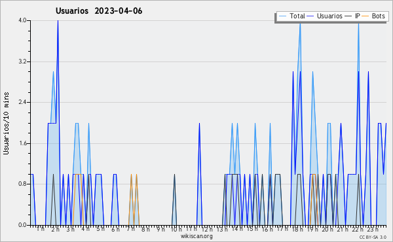Click the '9 h' x-axis label

[x=160, y=230]
